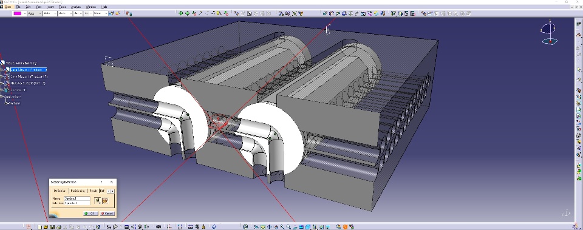Image resolution: width=583 pixels, height=230 pixels.
Task: Open the magenta color dropdown in graphic properties
Action: tap(19, 13)
